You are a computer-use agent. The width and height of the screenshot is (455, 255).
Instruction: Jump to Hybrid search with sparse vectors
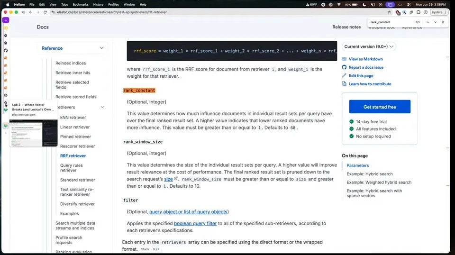click(x=374, y=193)
